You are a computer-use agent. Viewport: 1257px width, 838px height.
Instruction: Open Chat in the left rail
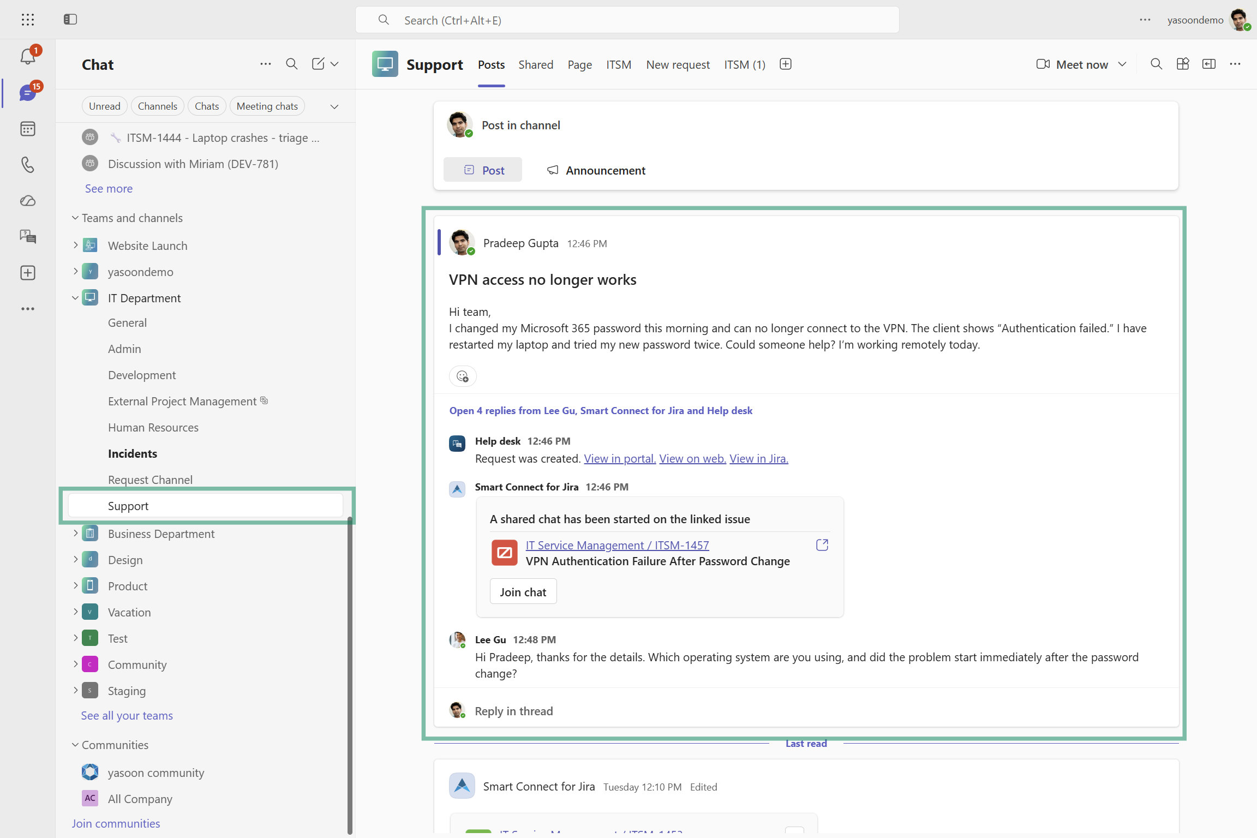28,92
